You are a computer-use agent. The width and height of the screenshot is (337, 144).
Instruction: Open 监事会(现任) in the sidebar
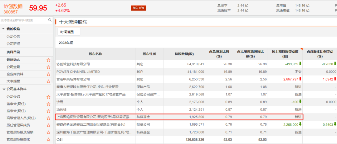tap(16, 111)
